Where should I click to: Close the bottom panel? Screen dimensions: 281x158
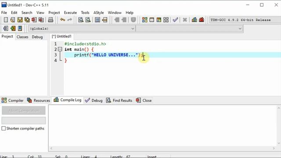tap(144, 101)
